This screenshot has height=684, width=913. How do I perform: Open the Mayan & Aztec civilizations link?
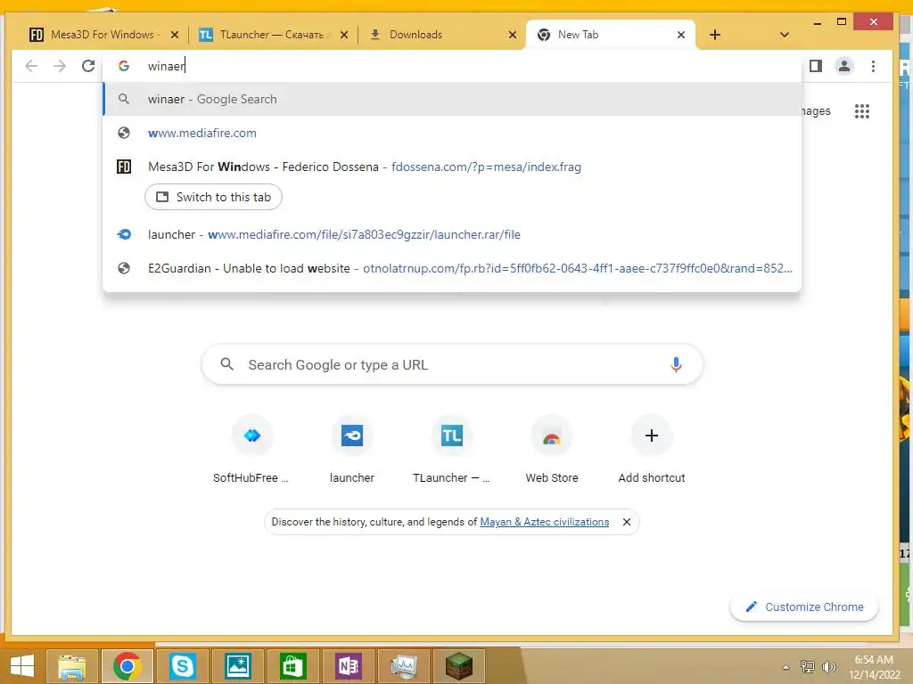point(544,522)
